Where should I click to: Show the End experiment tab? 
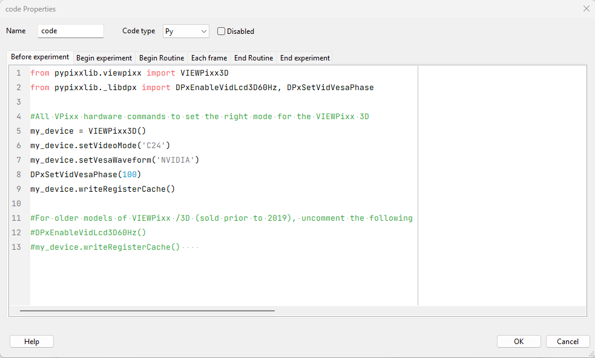tap(304, 58)
